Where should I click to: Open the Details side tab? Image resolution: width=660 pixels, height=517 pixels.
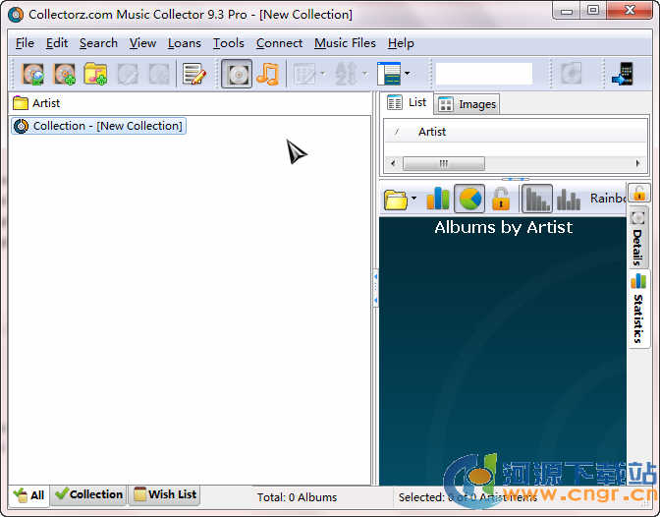[638, 238]
